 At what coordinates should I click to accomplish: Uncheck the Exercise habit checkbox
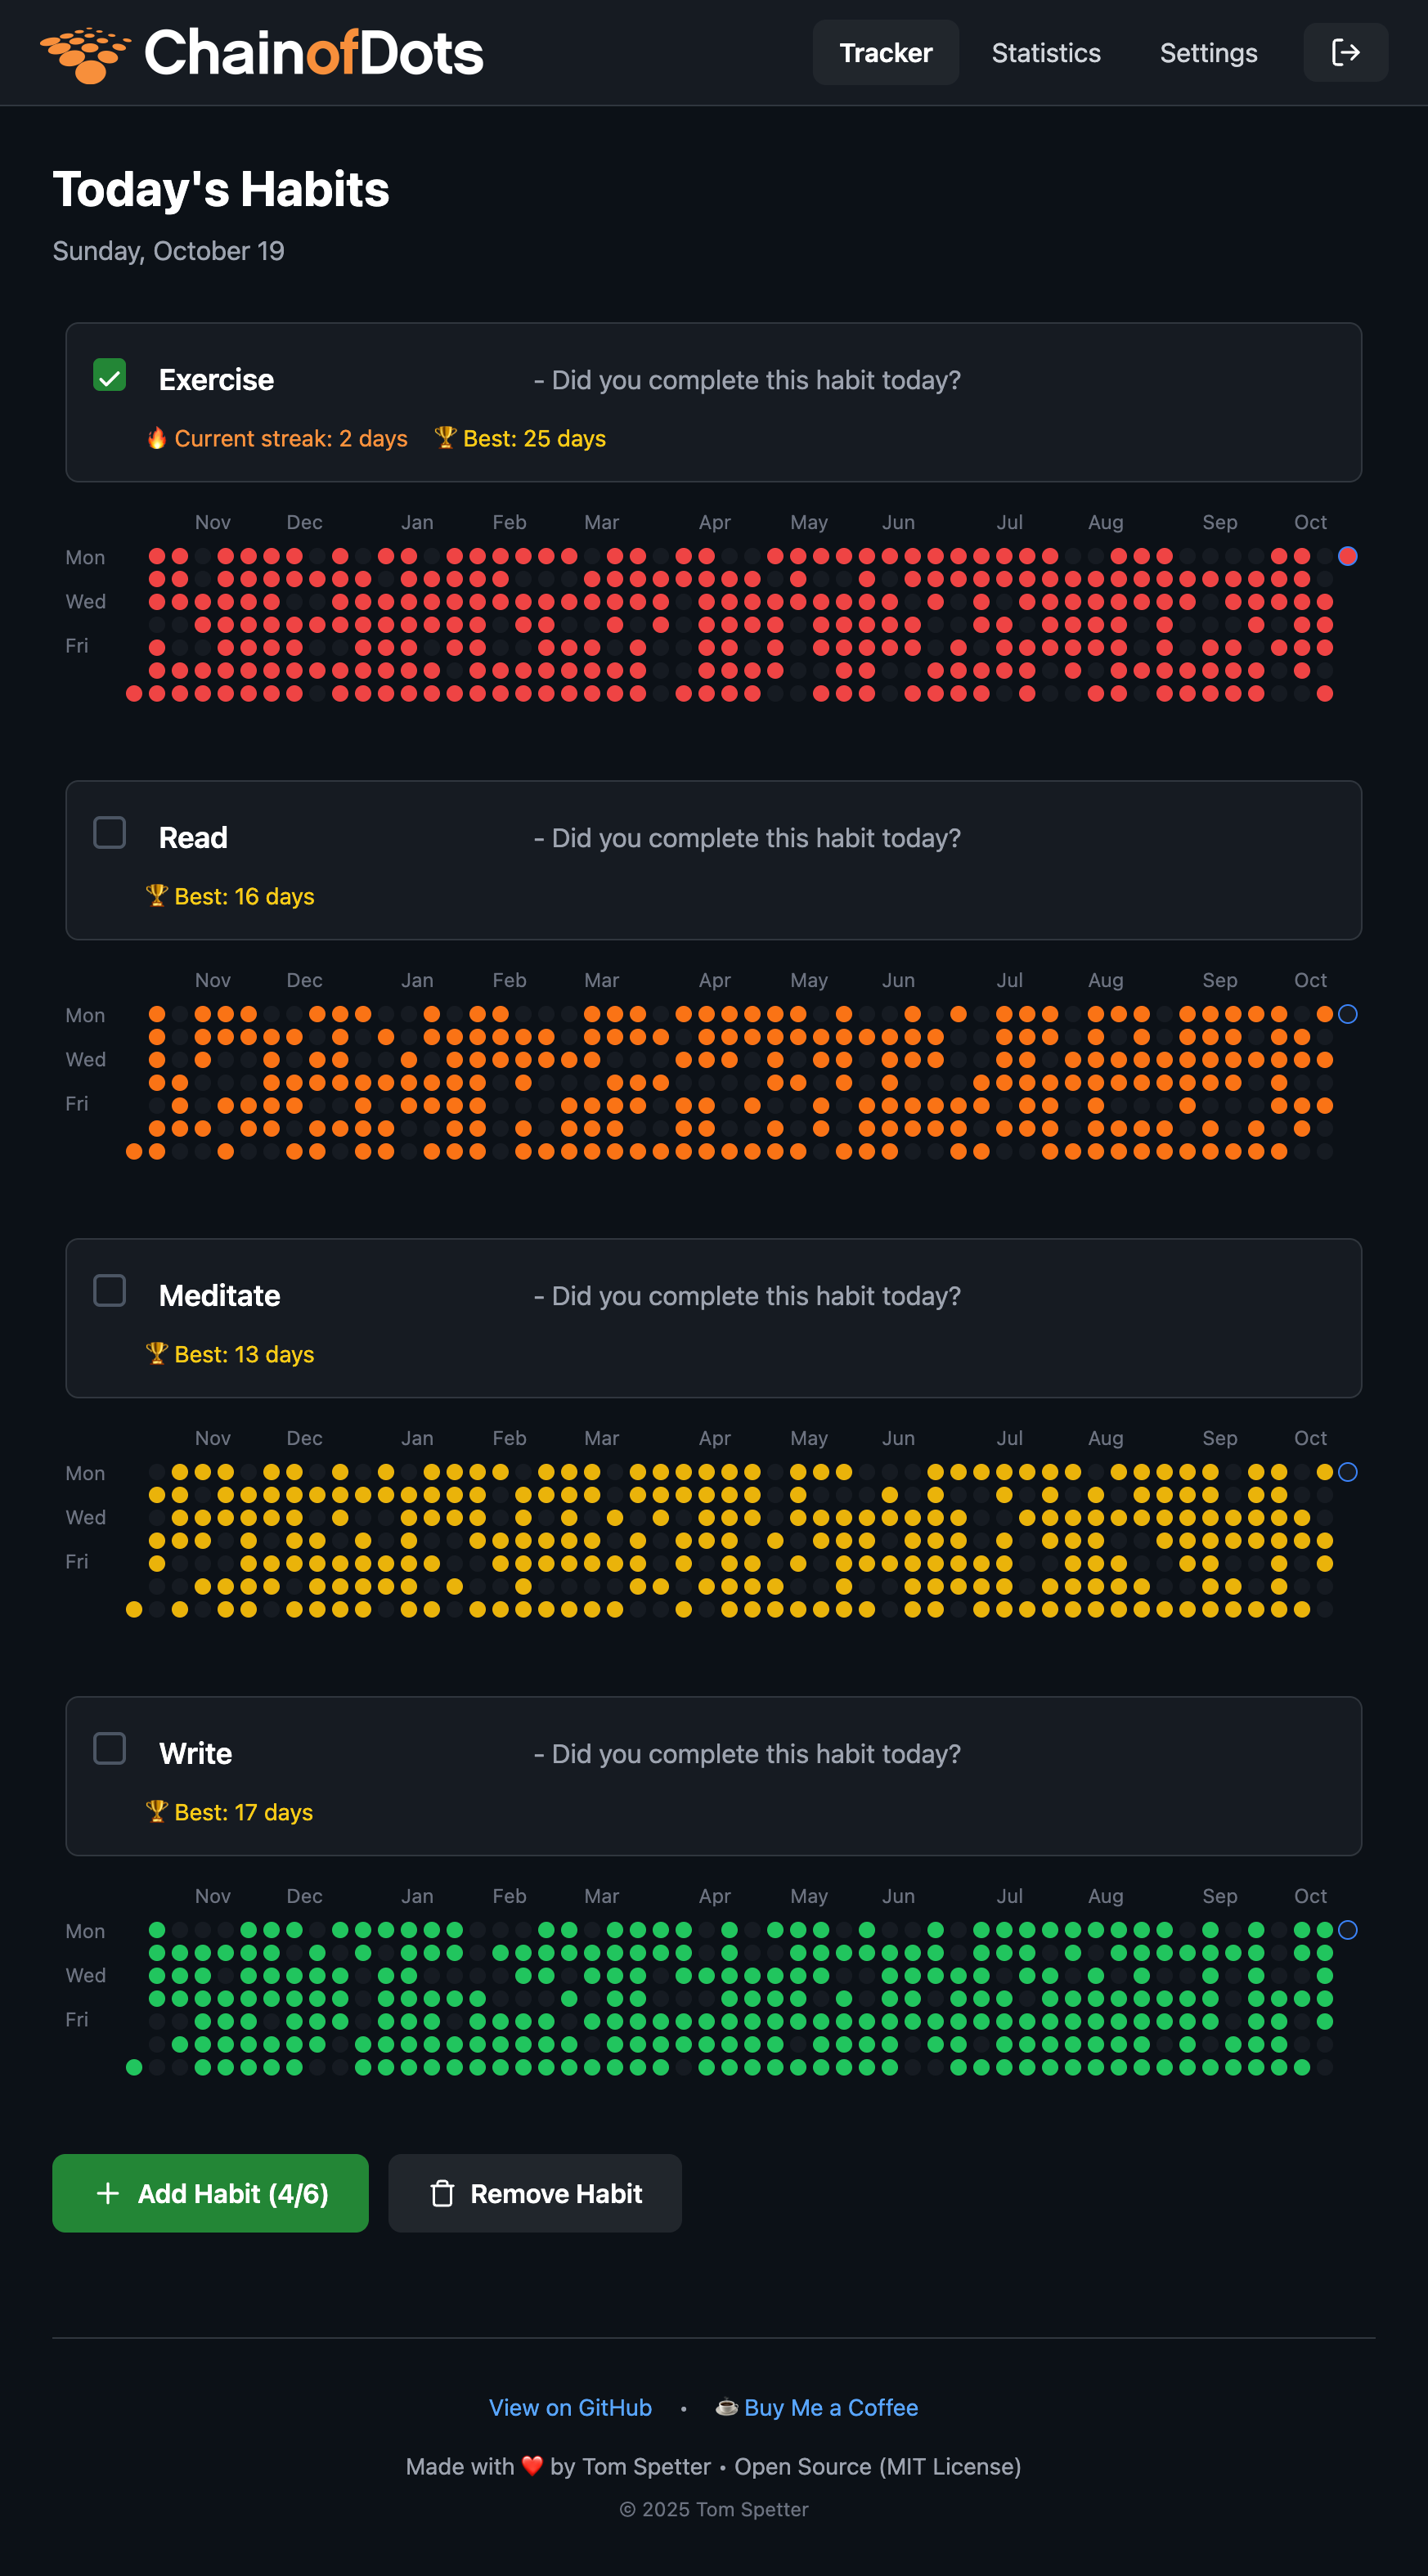pos(109,375)
